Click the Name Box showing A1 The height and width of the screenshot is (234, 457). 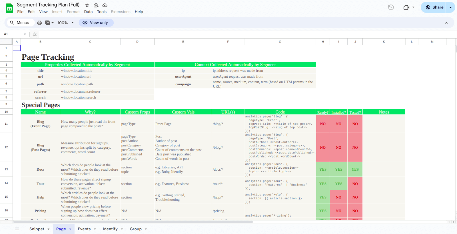click(x=11, y=34)
